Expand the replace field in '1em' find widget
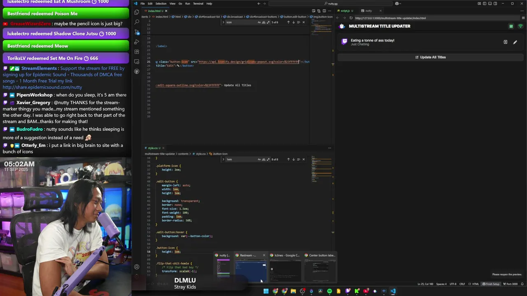 tap(224, 159)
